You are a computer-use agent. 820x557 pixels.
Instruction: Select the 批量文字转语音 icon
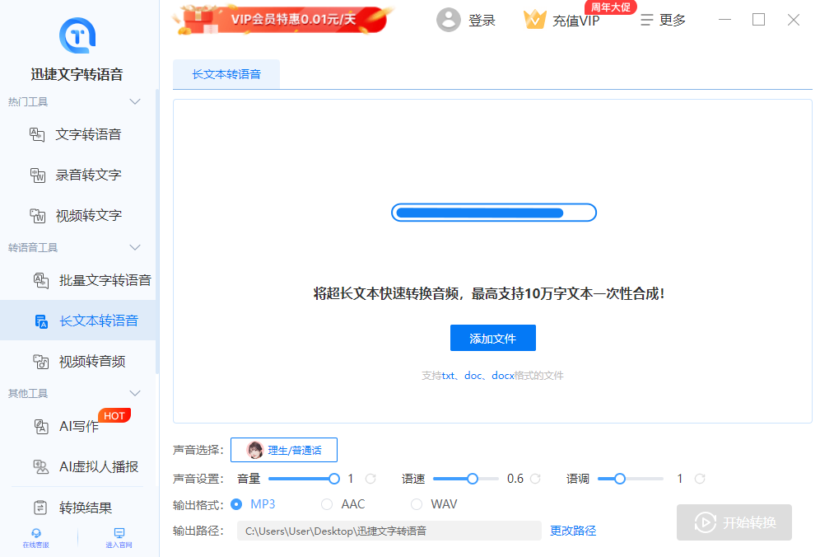click(41, 281)
